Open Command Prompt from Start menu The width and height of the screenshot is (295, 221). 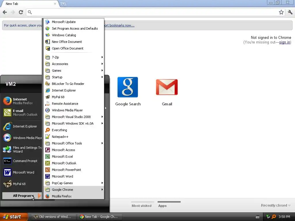(x=22, y=161)
